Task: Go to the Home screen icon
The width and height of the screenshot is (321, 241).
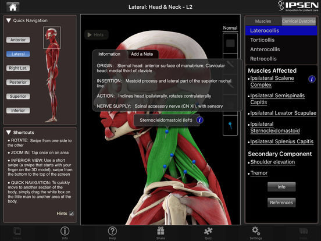Action: point(13,7)
